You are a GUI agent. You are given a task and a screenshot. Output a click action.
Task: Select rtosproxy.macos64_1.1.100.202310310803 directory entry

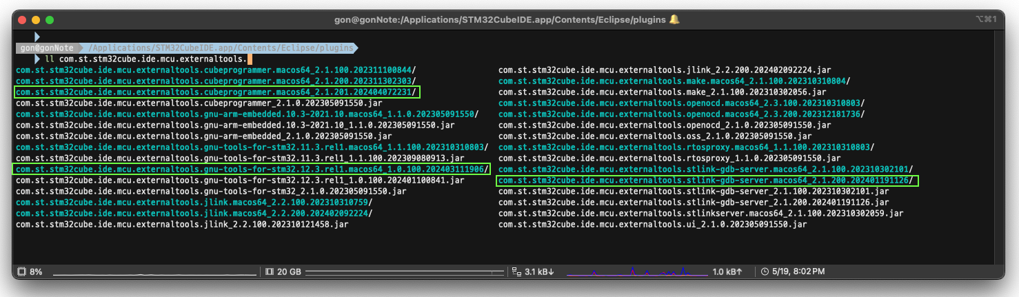click(687, 147)
